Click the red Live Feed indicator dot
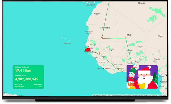This screenshot has height=104, width=171. [x=129, y=67]
